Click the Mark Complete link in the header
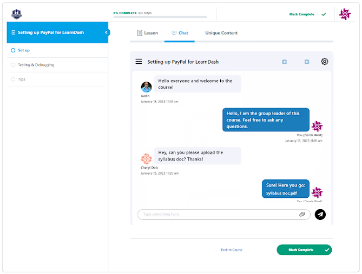The image size is (362, 274). coord(301,14)
